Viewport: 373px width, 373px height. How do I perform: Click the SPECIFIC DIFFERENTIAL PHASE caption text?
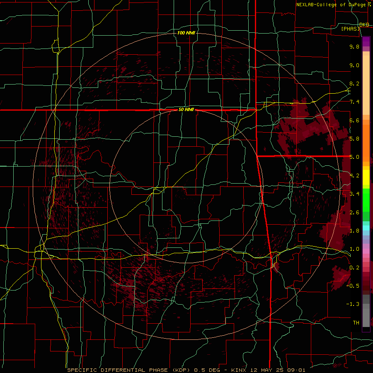(x=118, y=370)
